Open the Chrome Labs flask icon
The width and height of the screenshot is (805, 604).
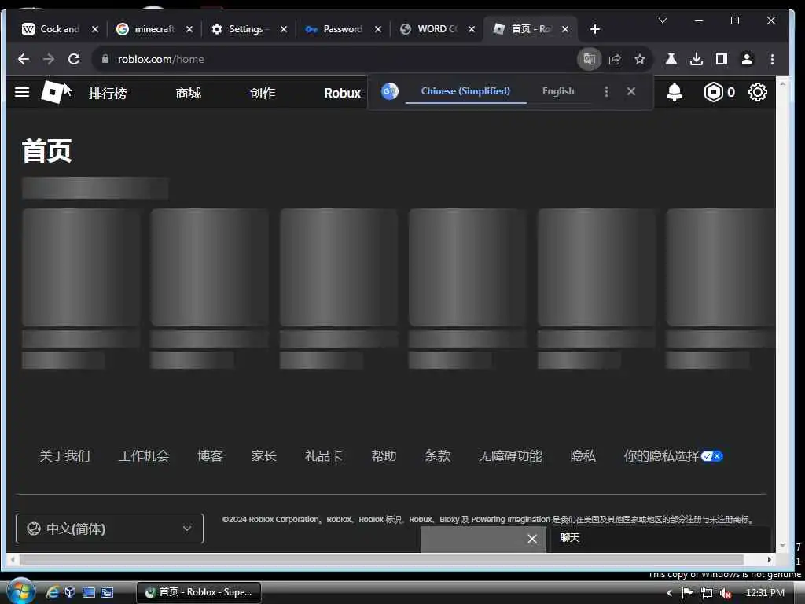coord(671,59)
